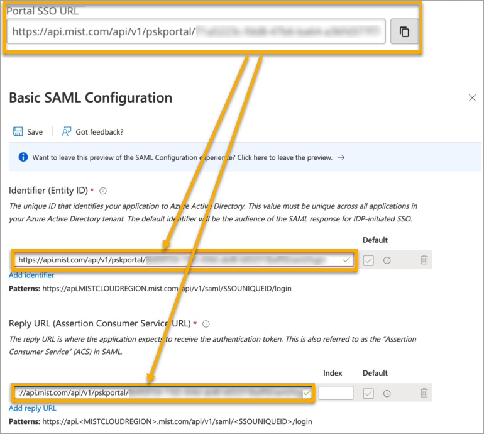This screenshot has width=484, height=434.
Task: Click info icon beside reply URL Default checkbox
Action: pyautogui.click(x=387, y=393)
